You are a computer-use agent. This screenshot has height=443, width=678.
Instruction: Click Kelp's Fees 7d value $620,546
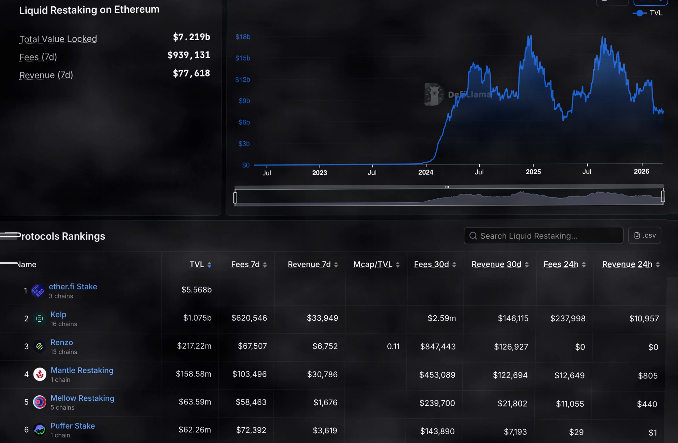249,318
